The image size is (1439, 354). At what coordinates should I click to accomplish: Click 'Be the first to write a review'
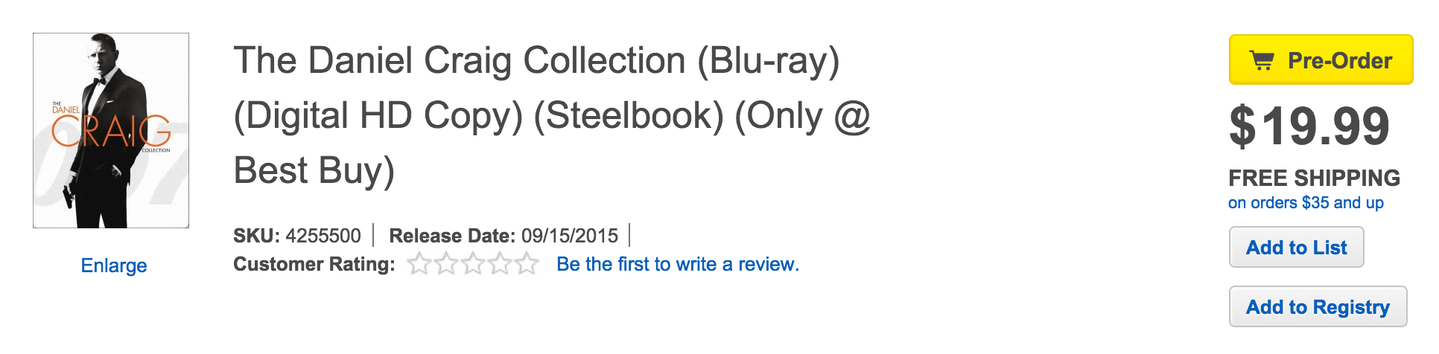[678, 264]
